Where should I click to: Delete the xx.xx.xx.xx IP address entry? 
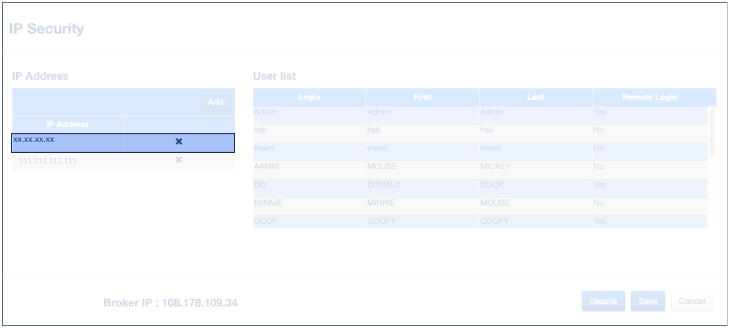[179, 142]
